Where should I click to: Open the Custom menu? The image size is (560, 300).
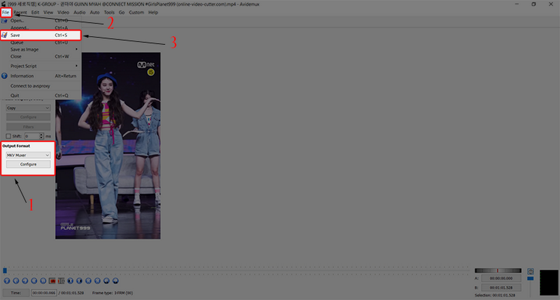click(136, 12)
